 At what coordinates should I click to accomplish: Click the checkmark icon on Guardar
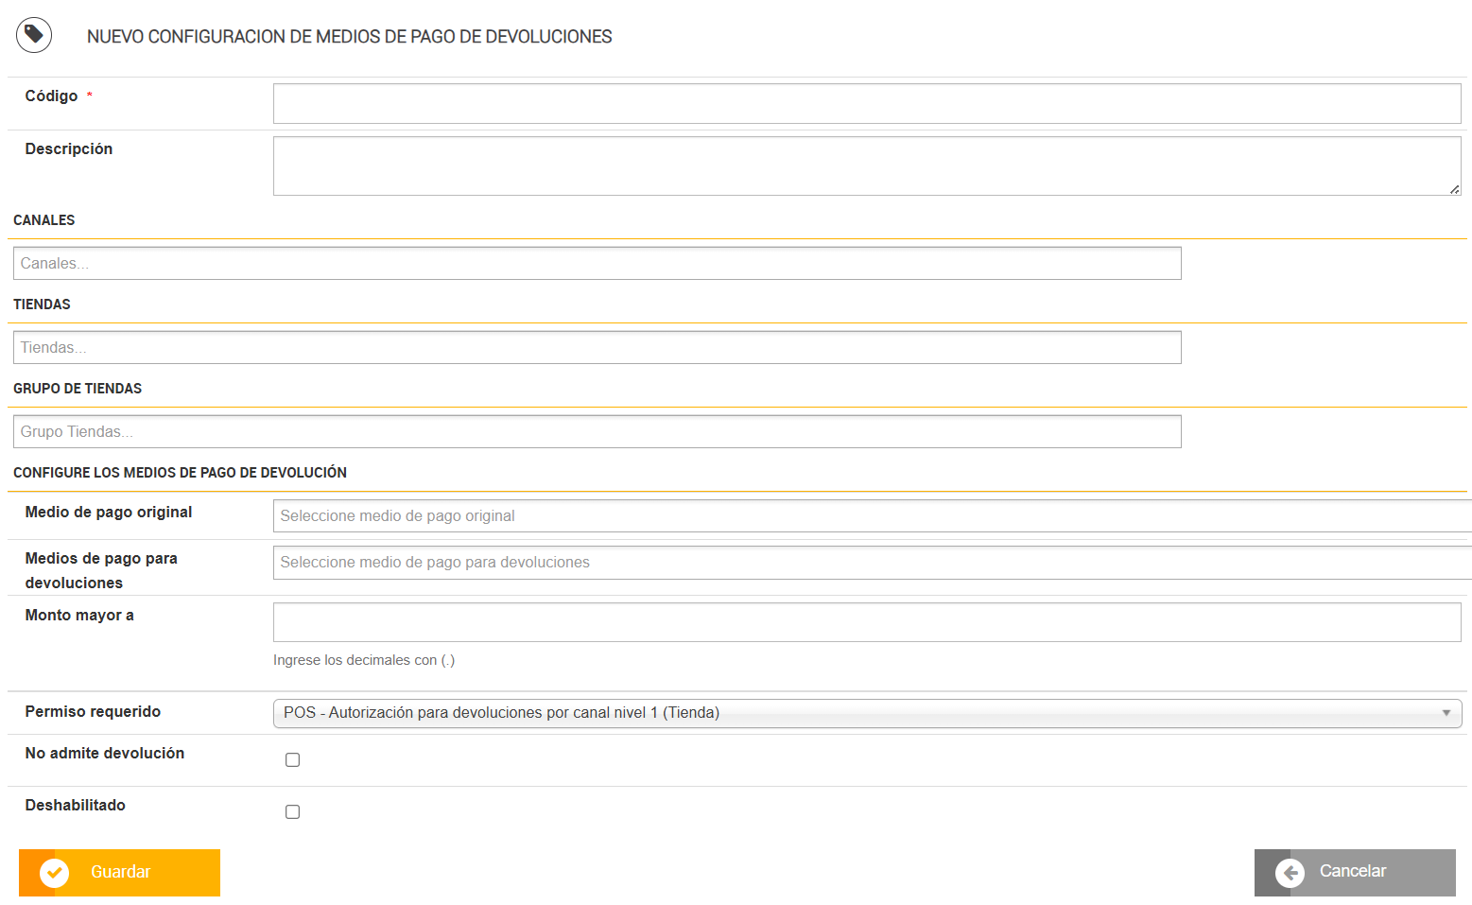[x=54, y=872]
